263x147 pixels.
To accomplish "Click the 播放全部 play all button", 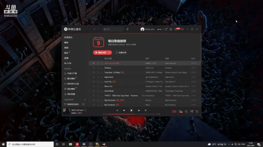I will point(100,53).
